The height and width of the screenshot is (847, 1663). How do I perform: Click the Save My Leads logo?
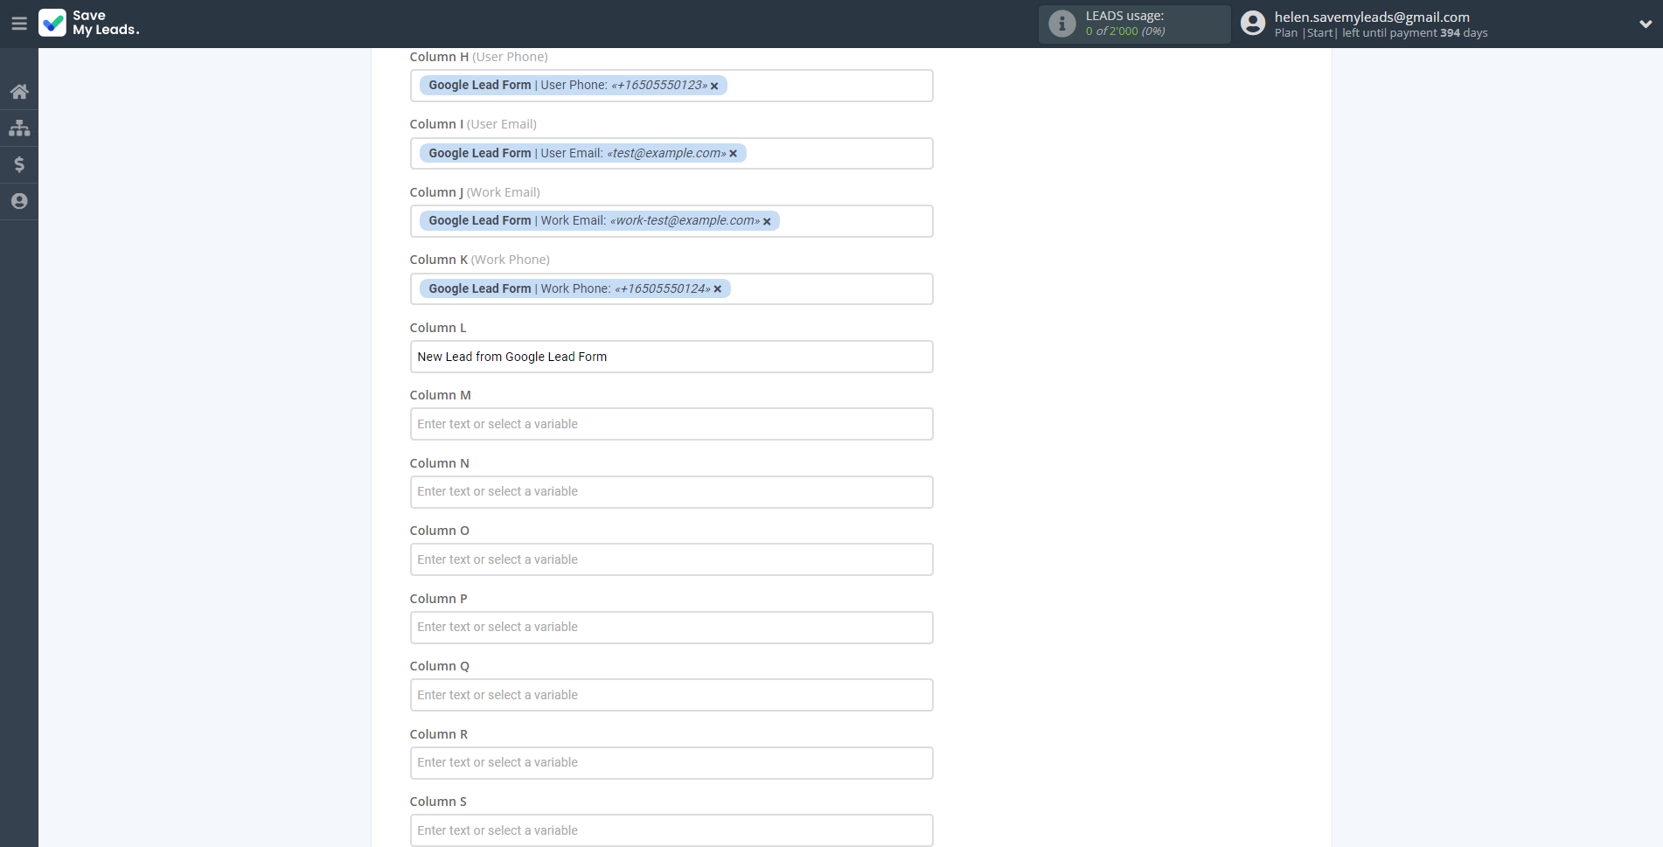click(89, 23)
